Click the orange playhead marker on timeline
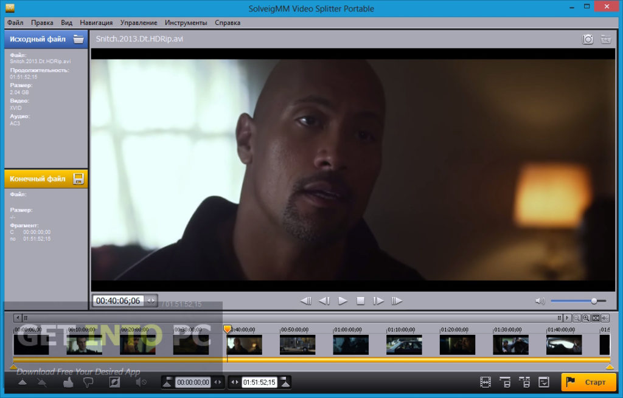Image resolution: width=623 pixels, height=398 pixels. coord(228,329)
